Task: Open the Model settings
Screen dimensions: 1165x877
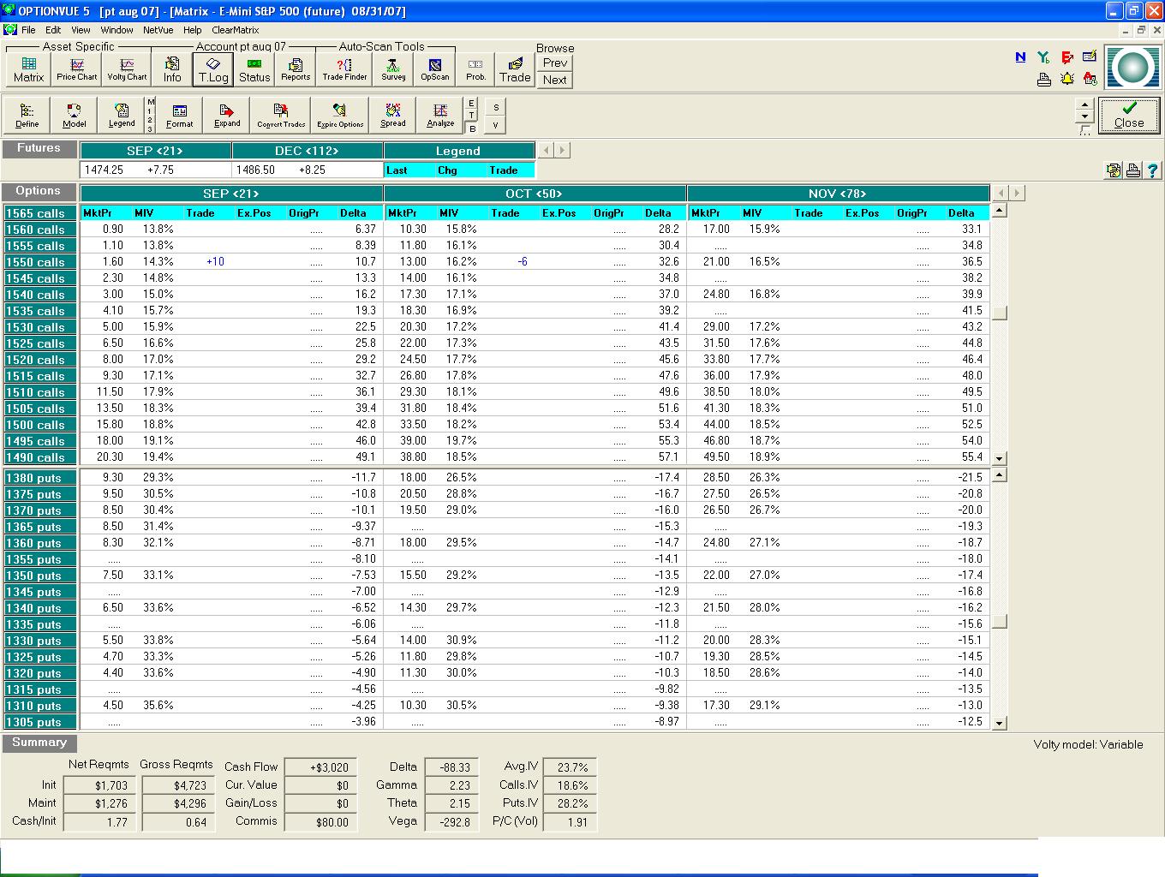Action: [75, 114]
